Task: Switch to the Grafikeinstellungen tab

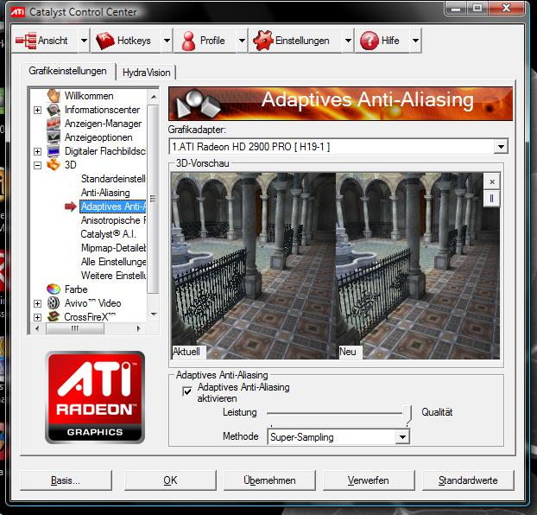Action: pyautogui.click(x=67, y=71)
